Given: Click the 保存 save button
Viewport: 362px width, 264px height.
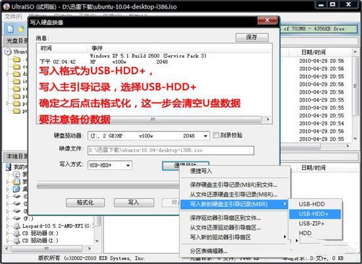Looking at the screenshot, I should [x=252, y=37].
